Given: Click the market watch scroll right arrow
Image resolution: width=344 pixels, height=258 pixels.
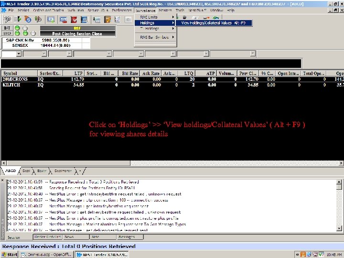Looking at the screenshot, I should pos(341,163).
